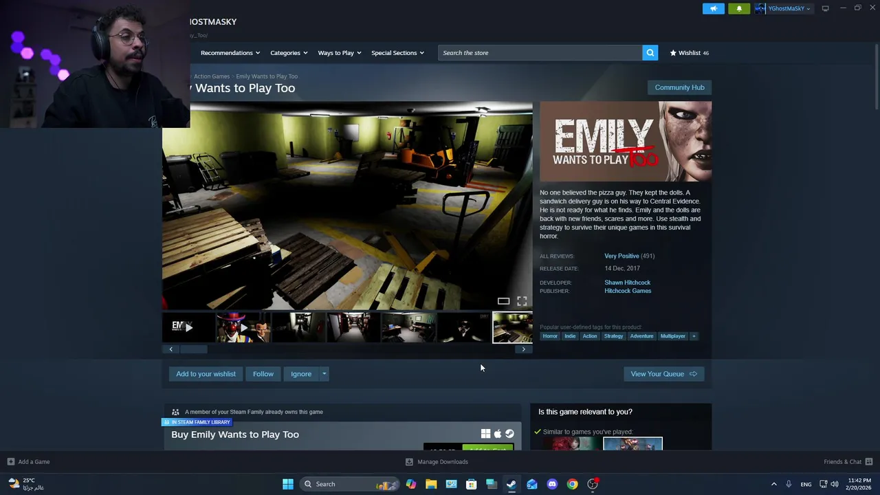Open Google Chrome from the taskbar

click(x=572, y=484)
